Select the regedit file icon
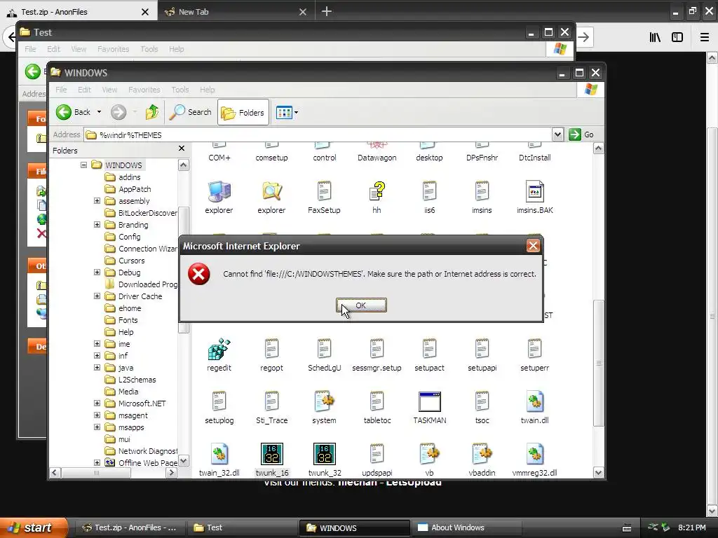 (219, 355)
